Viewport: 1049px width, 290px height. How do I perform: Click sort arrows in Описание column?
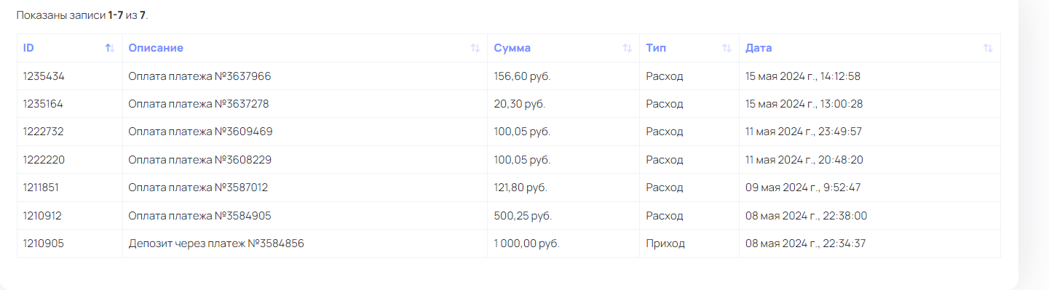pos(475,48)
